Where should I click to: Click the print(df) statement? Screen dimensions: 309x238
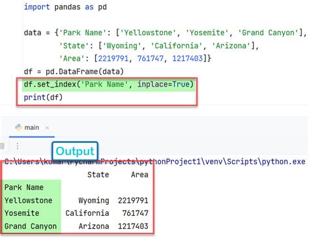[43, 97]
